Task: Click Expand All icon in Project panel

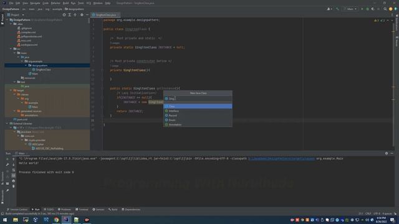Action: [x=69, y=15]
